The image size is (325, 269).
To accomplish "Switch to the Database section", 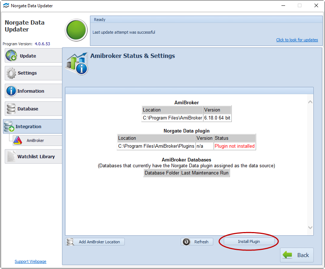I will tap(33, 109).
